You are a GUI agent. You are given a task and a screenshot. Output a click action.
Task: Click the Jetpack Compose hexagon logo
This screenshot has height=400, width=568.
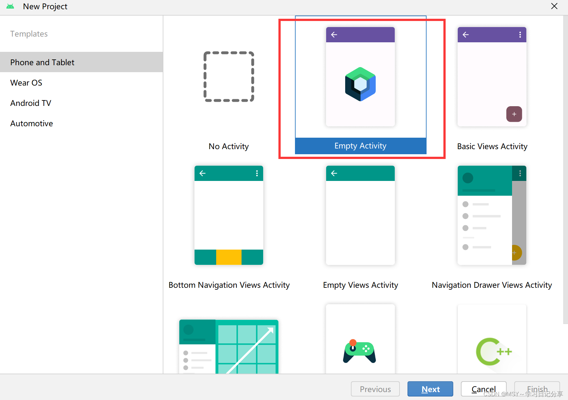[360, 84]
